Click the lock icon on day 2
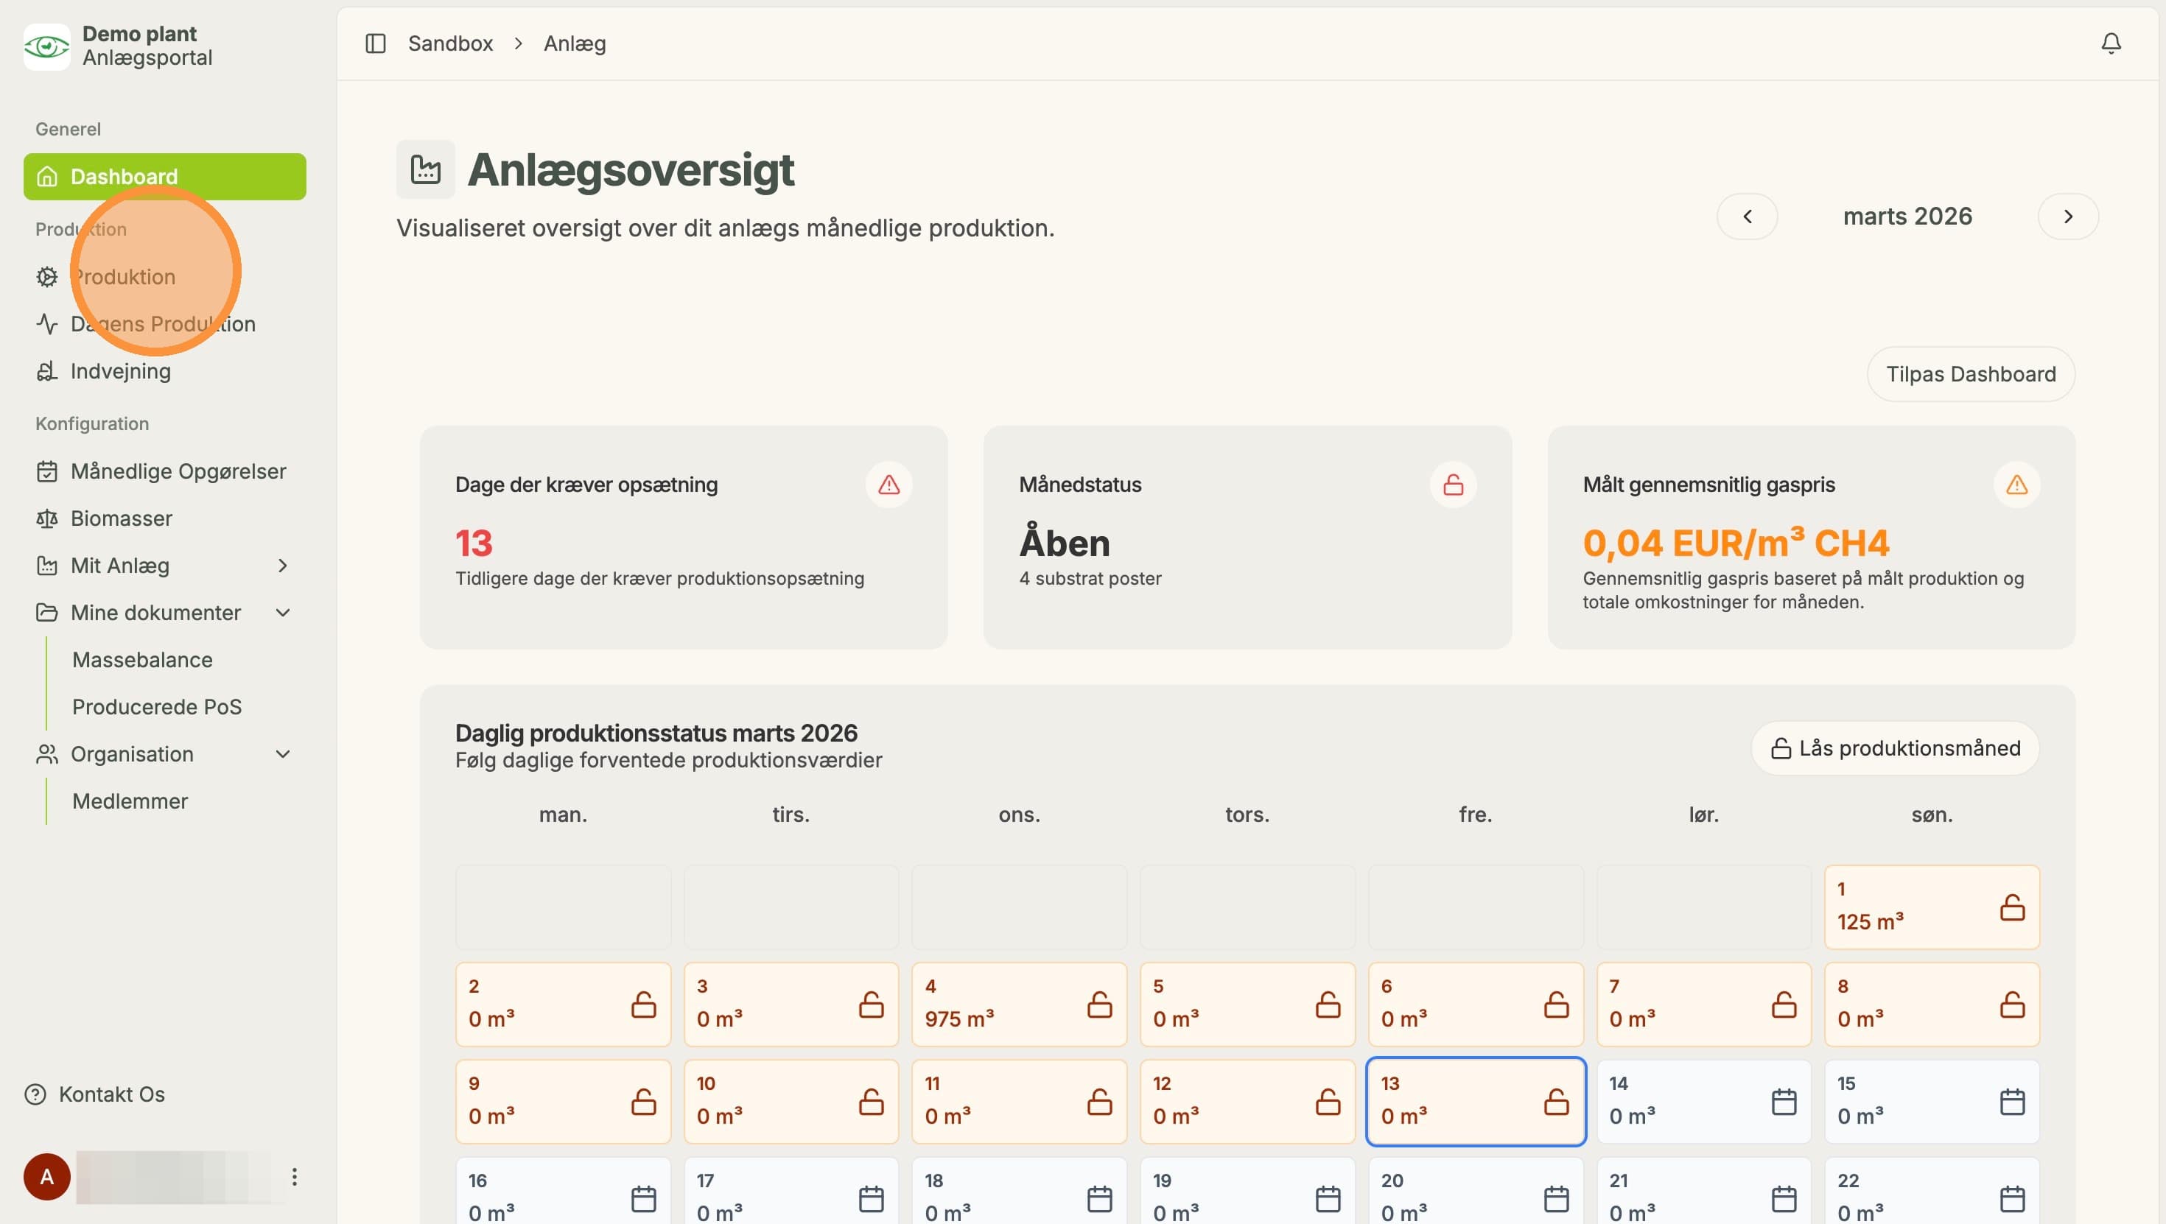The image size is (2166, 1224). pos(643,1005)
